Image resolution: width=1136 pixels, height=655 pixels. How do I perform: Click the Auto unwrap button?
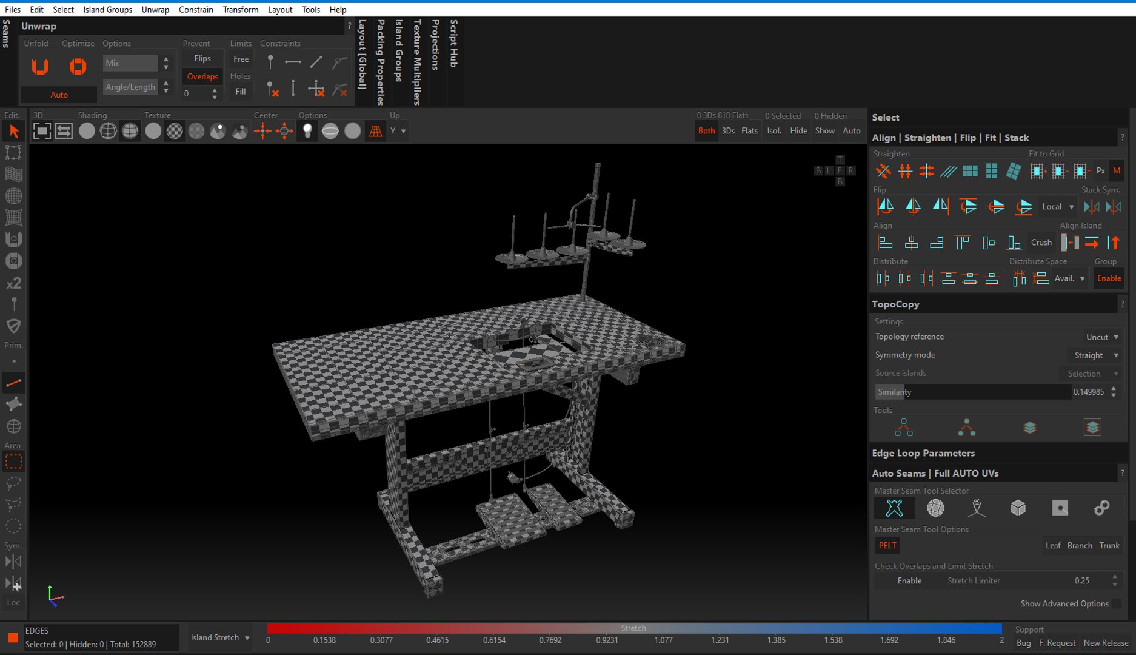click(59, 95)
